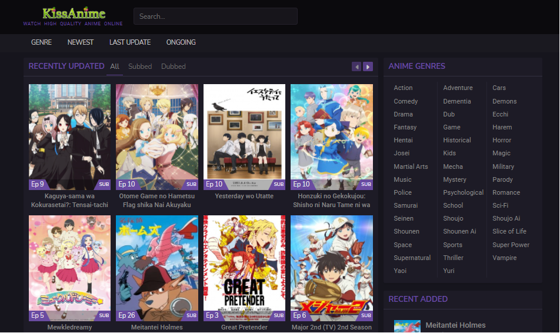The image size is (560, 333).
Task: Select the Police genre
Action: [402, 192]
